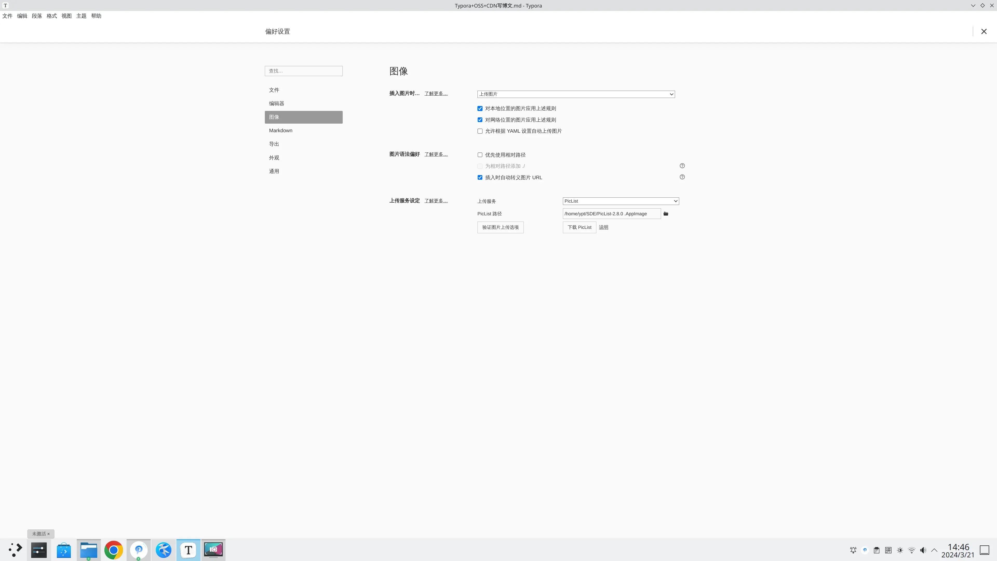Expand hidden system tray icons arrow
The image size is (997, 561).
934,550
